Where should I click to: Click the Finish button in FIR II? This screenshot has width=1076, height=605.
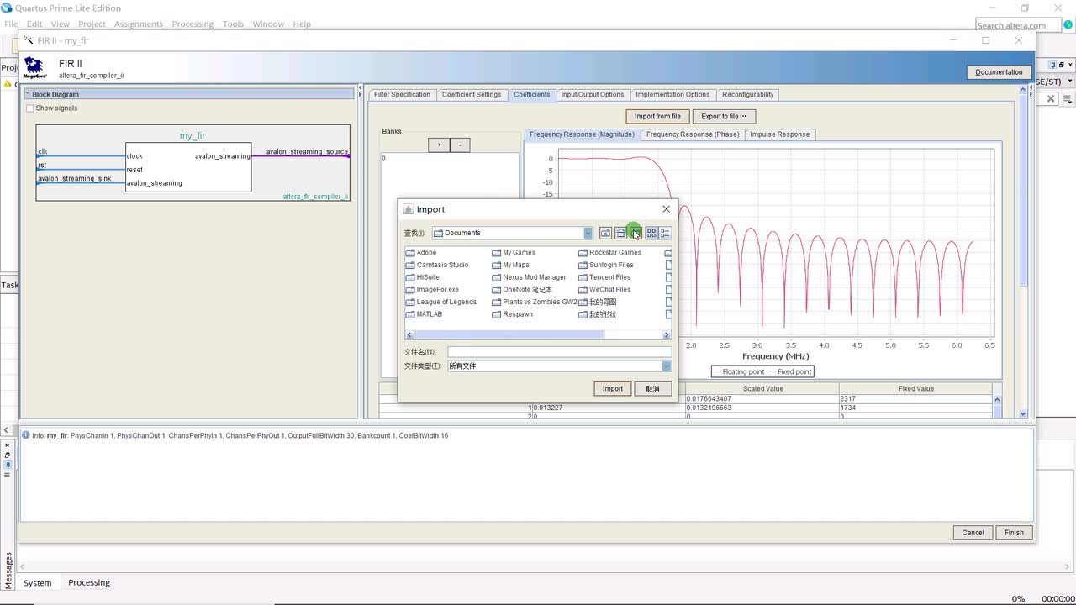pyautogui.click(x=1014, y=533)
